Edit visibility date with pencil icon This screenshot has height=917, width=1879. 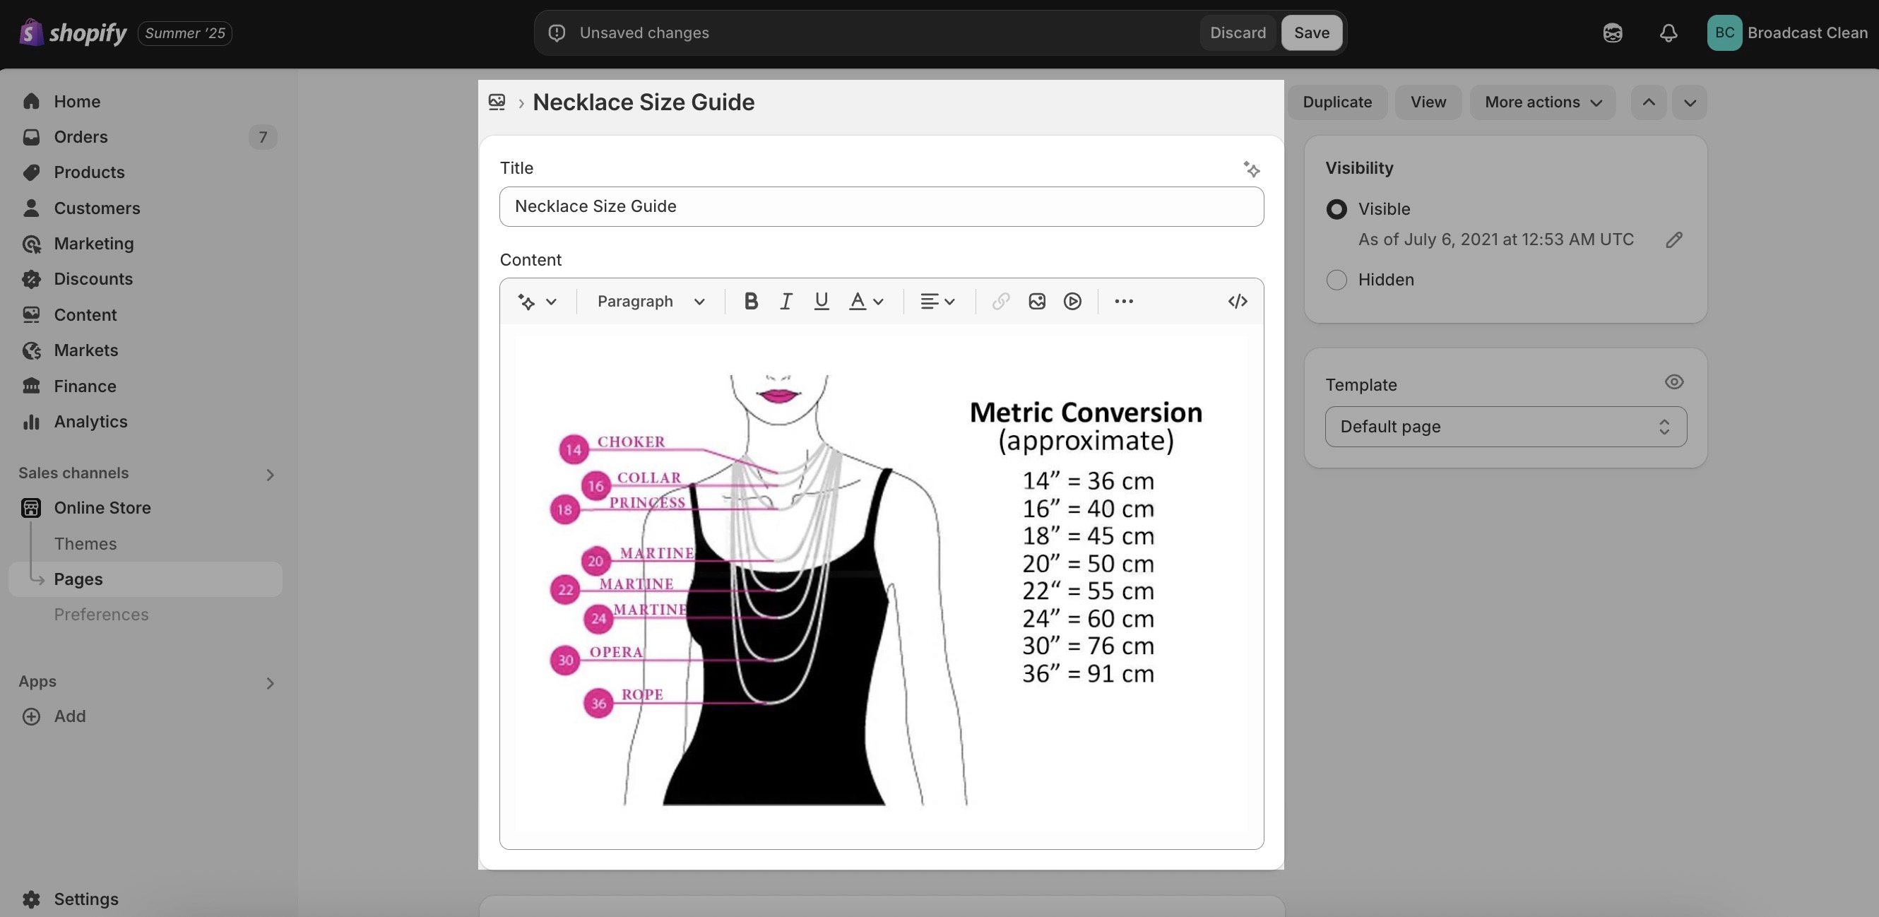tap(1674, 240)
